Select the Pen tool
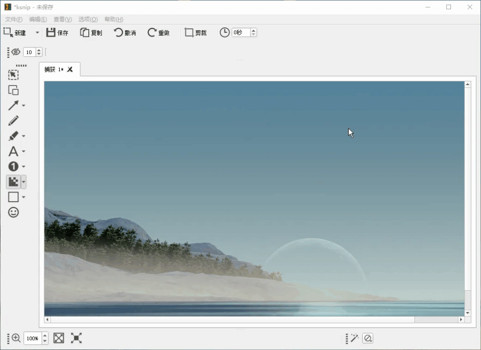The width and height of the screenshot is (481, 350). point(13,121)
